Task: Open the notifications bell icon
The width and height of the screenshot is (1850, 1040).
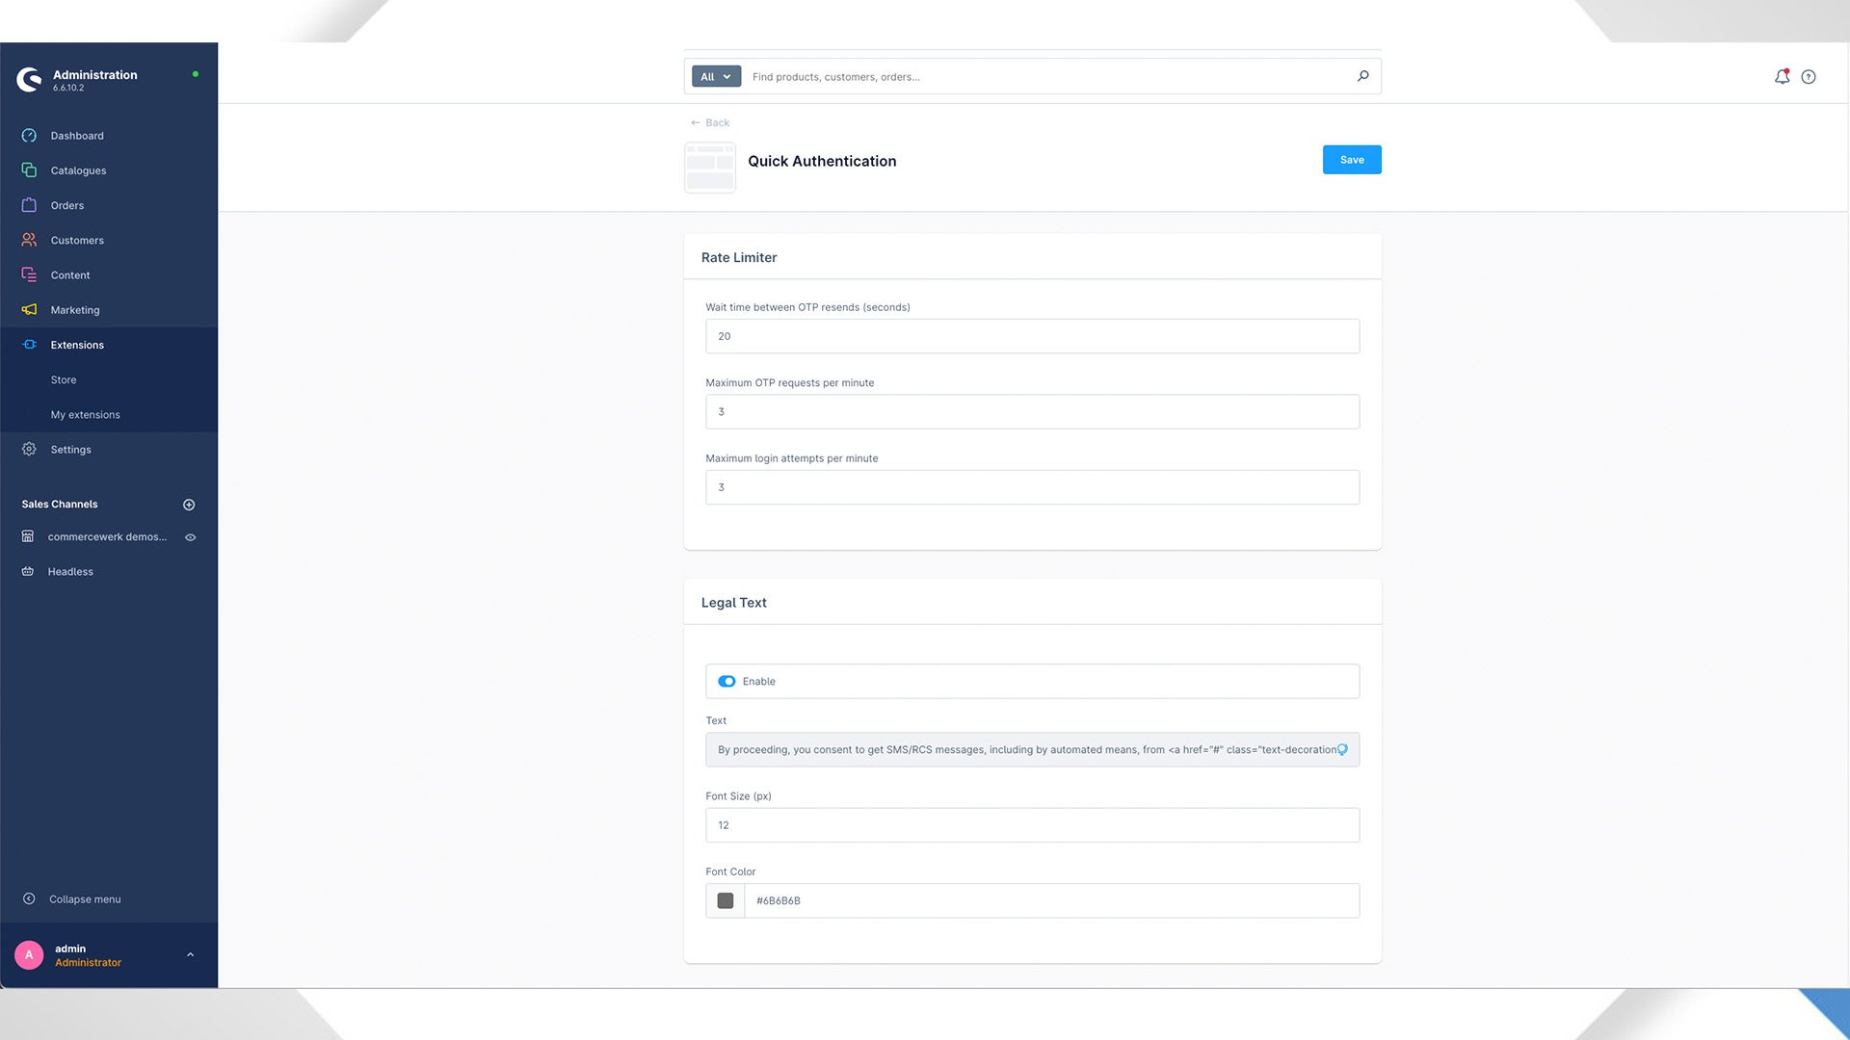Action: [x=1783, y=76]
